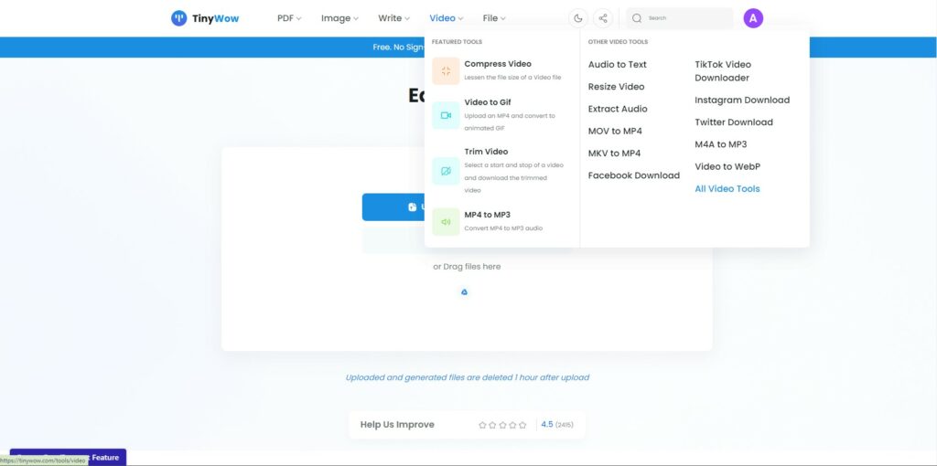Screen dimensions: 937x466
Task: Select Resize Video
Action: click(616, 87)
